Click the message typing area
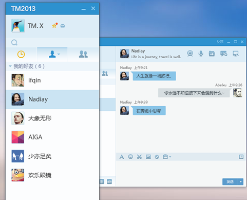The width and height of the screenshot is (247, 201). coord(181,169)
